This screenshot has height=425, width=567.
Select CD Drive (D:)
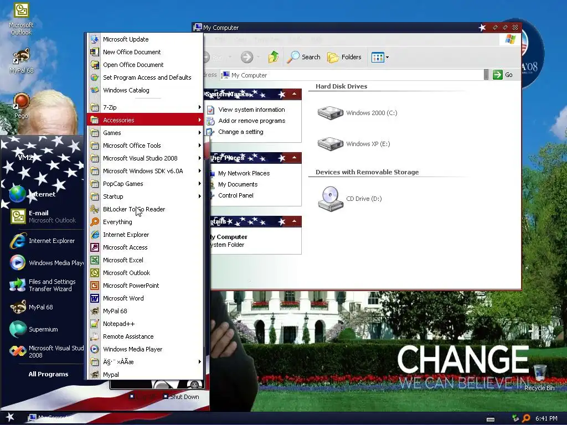(350, 199)
